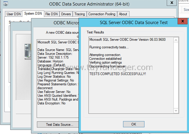Click the 'Verifying option settings' line
This screenshot has width=189, height=134.
click(x=105, y=62)
